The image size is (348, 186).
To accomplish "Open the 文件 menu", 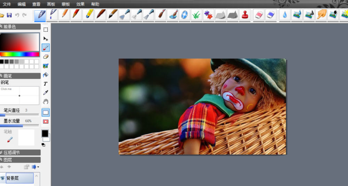I will [7, 4].
